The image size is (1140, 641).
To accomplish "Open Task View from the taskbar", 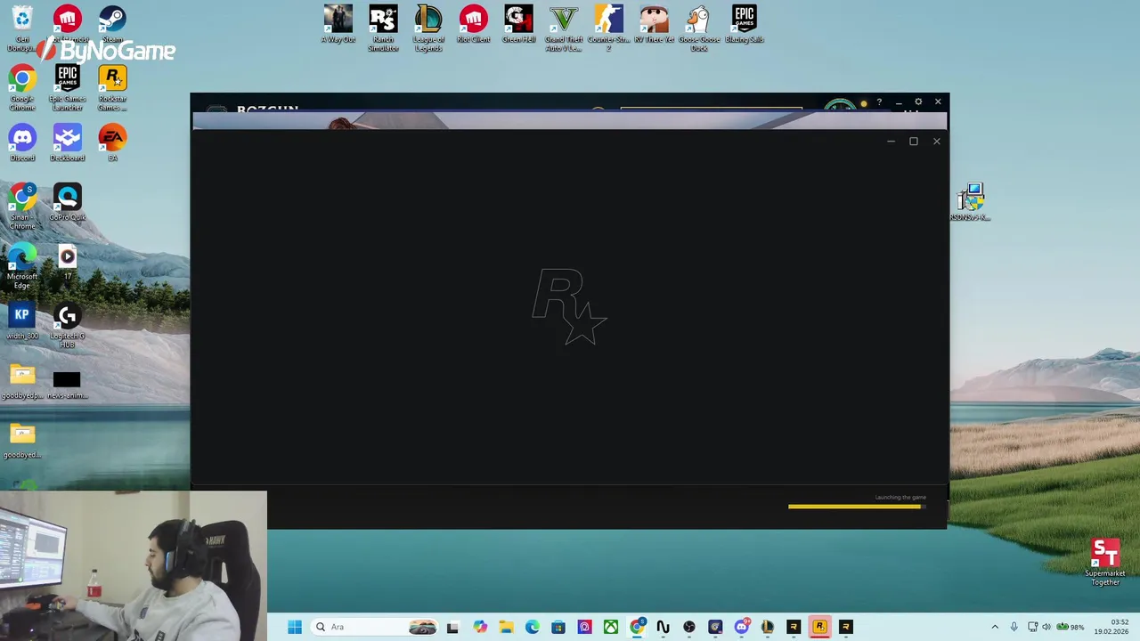I will (x=452, y=627).
